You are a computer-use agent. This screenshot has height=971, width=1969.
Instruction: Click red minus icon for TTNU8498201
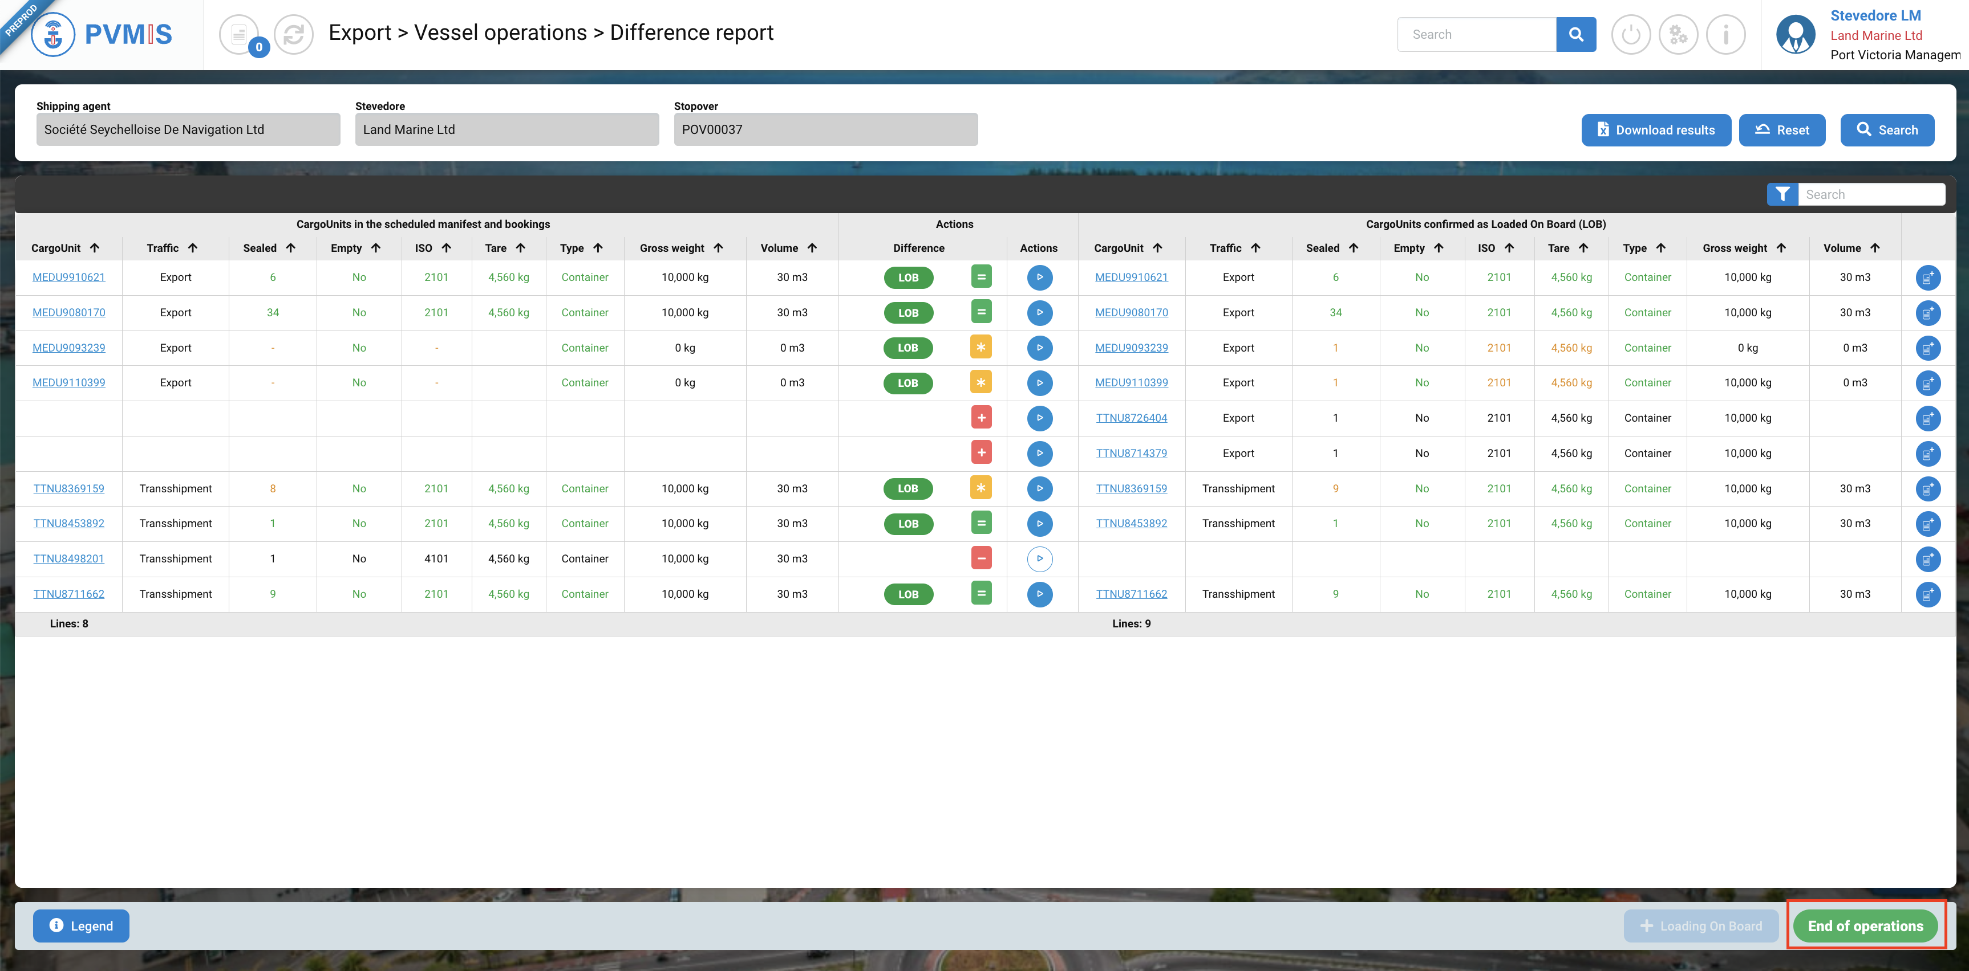click(x=981, y=559)
